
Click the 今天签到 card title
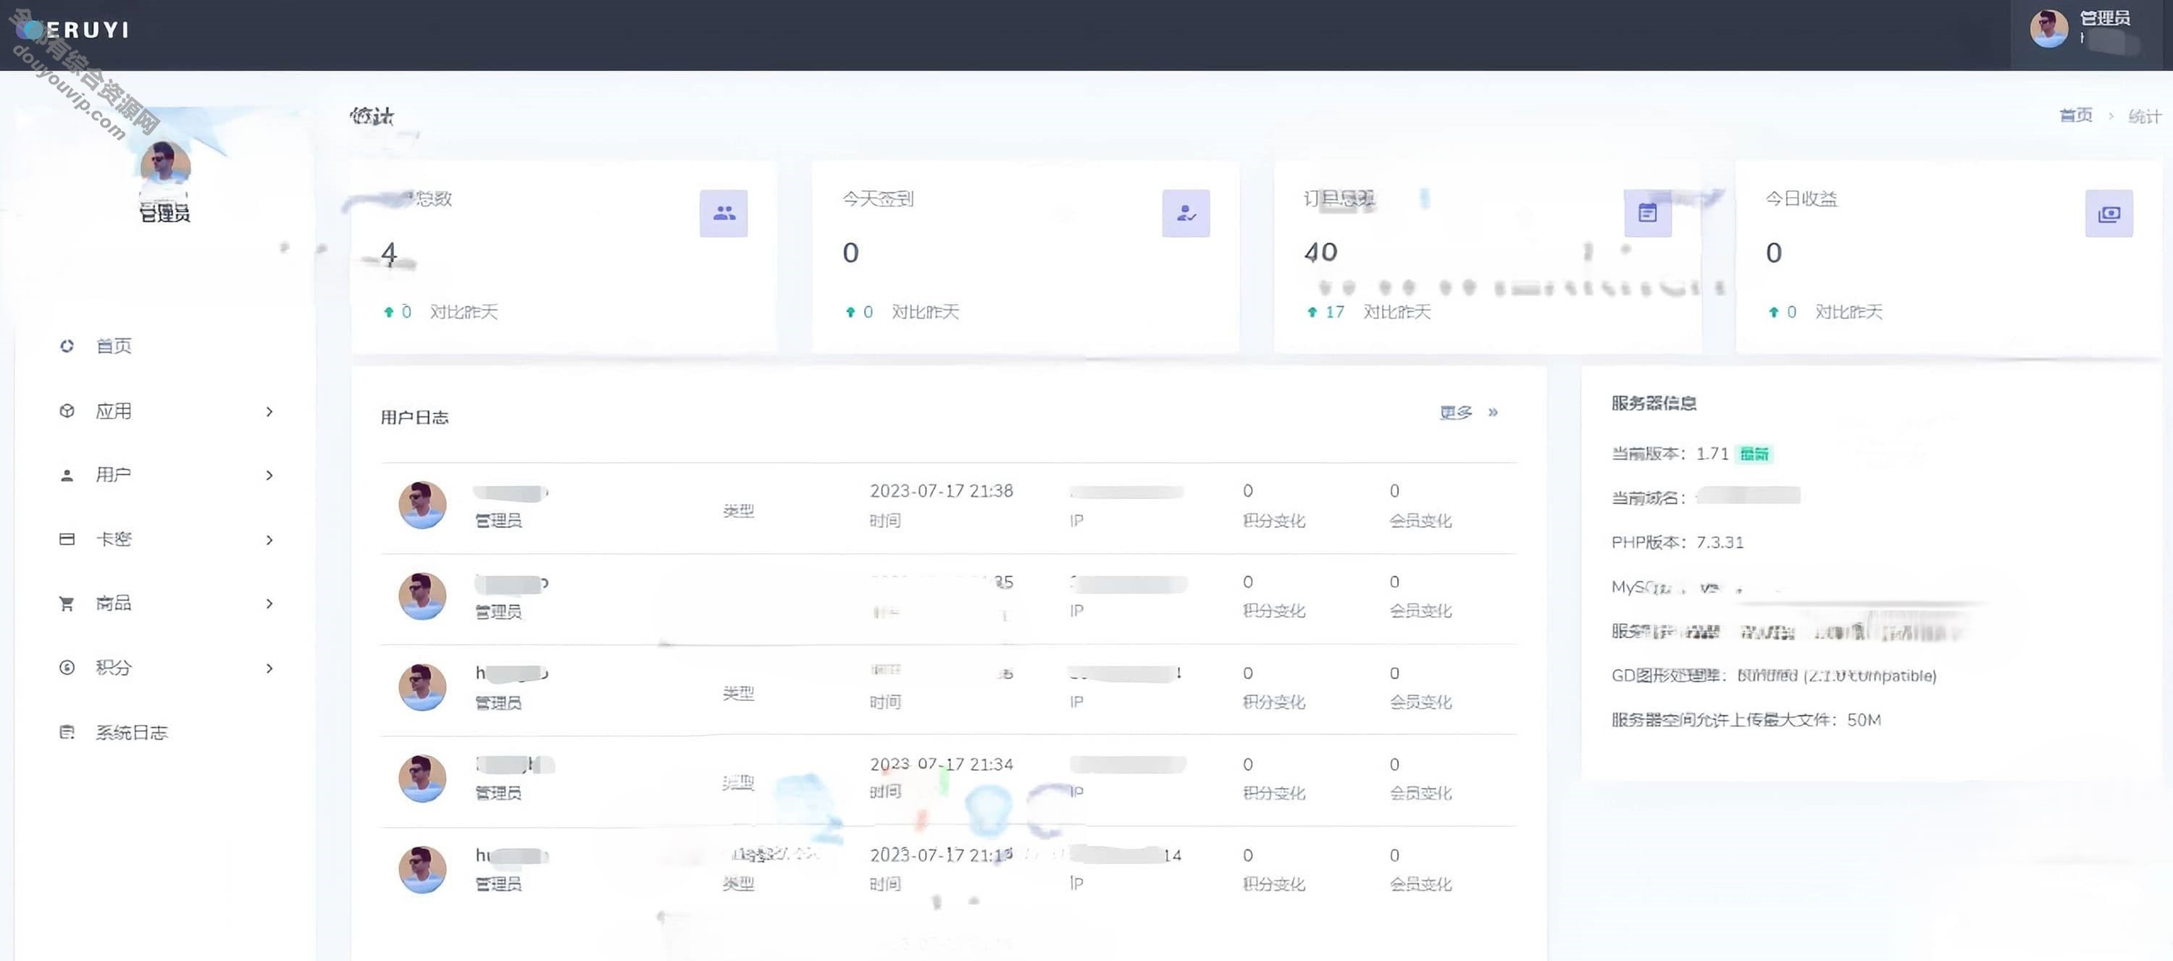click(x=877, y=199)
